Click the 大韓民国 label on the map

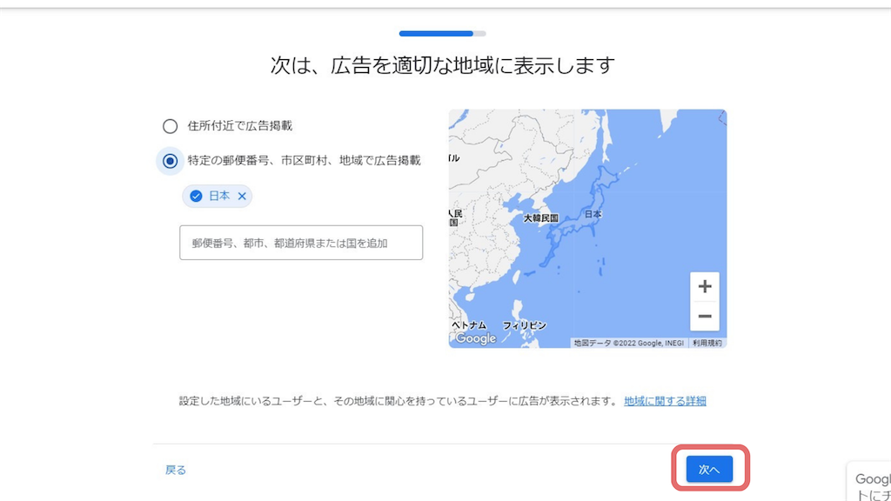click(540, 218)
